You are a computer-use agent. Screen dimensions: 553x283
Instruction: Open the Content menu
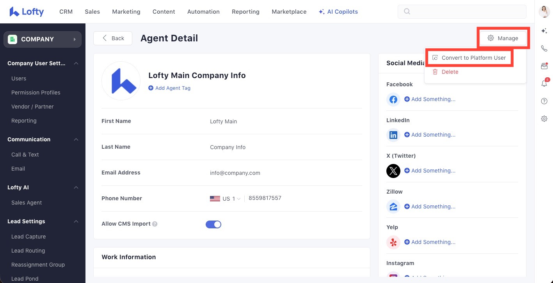[164, 12]
